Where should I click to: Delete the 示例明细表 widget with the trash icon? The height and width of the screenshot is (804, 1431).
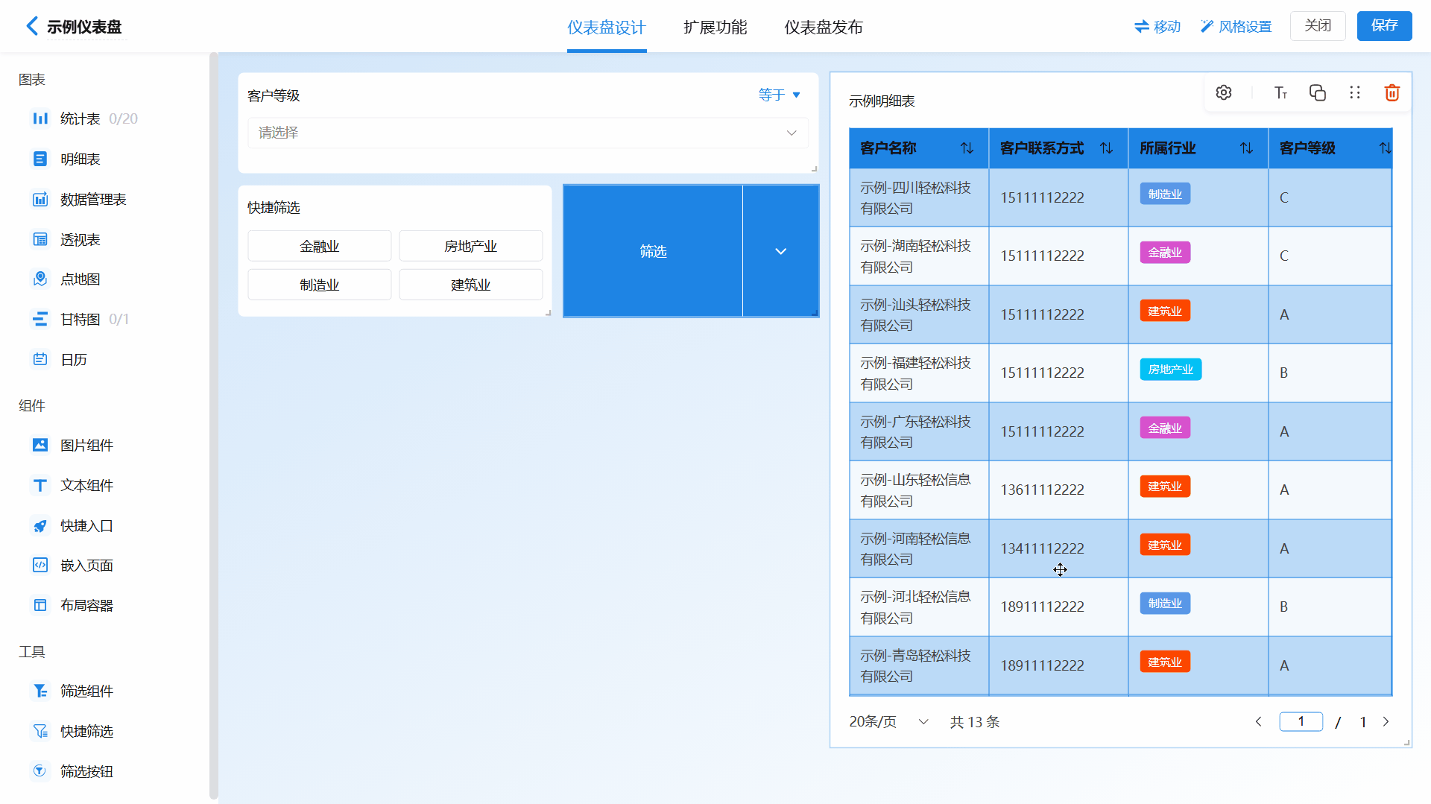[1392, 92]
